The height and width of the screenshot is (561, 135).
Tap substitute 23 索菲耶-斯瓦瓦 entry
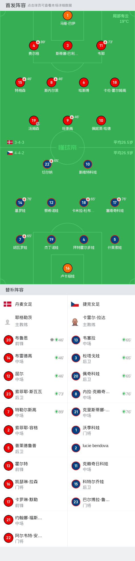[x=34, y=394]
